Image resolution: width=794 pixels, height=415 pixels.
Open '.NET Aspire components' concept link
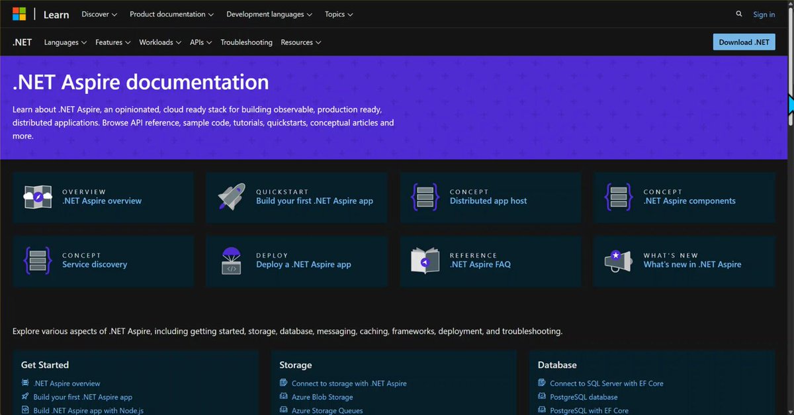point(689,201)
